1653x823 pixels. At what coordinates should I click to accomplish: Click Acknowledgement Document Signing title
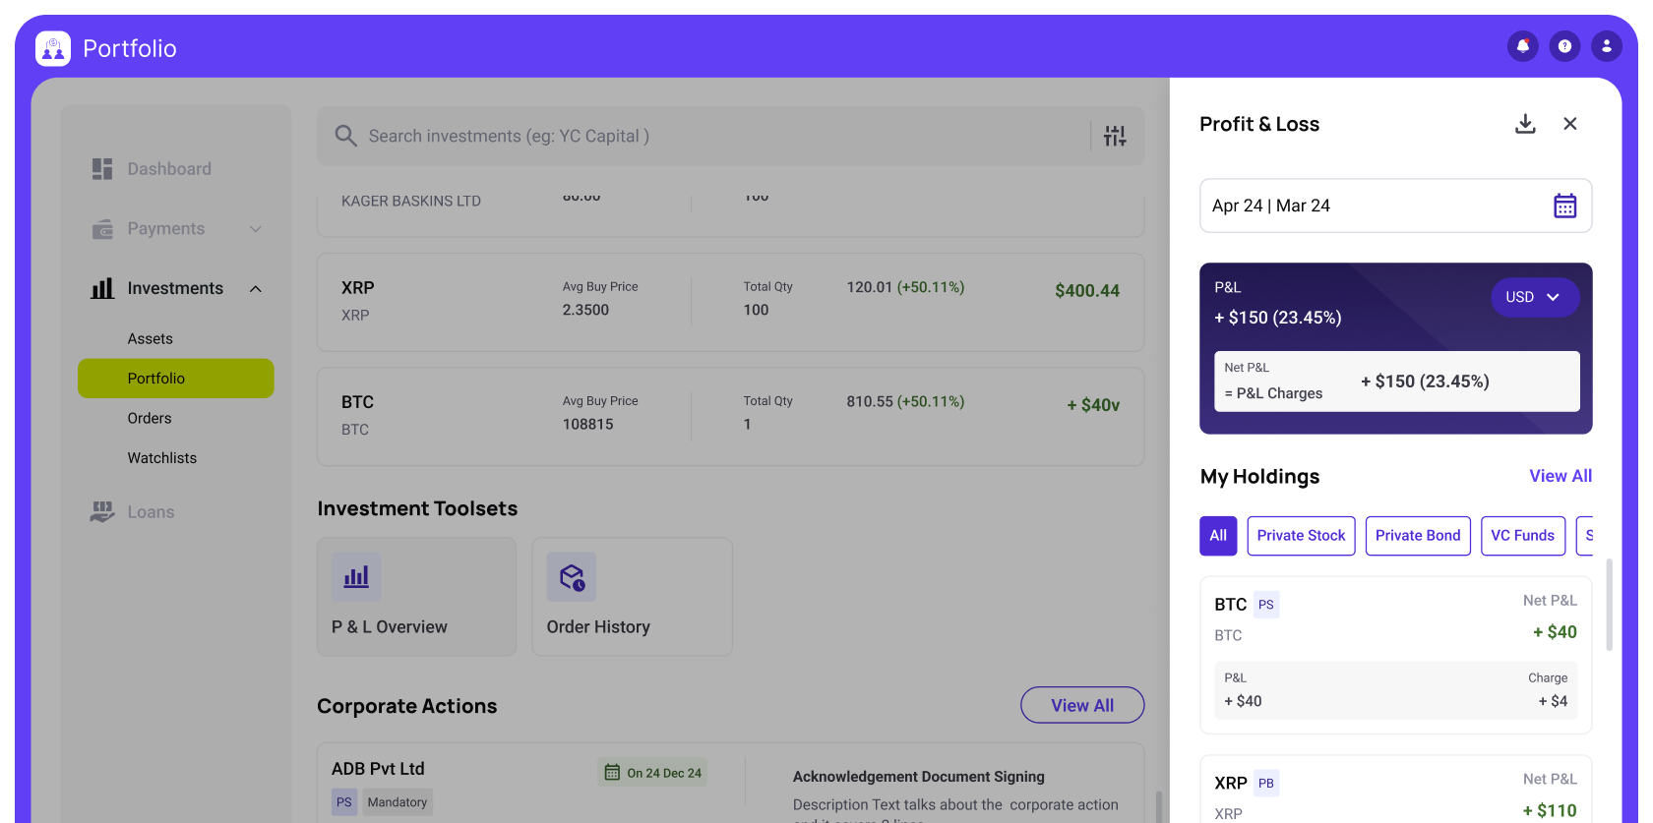[x=919, y=777]
